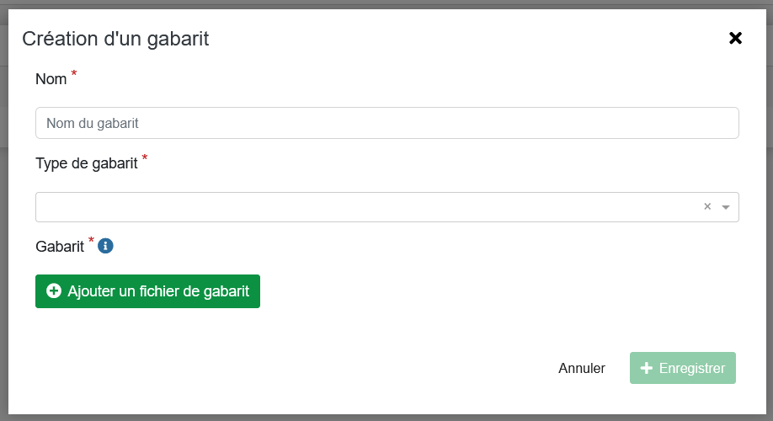Click the red asterisk next to Nom
The width and height of the screenshot is (773, 421).
click(x=74, y=74)
